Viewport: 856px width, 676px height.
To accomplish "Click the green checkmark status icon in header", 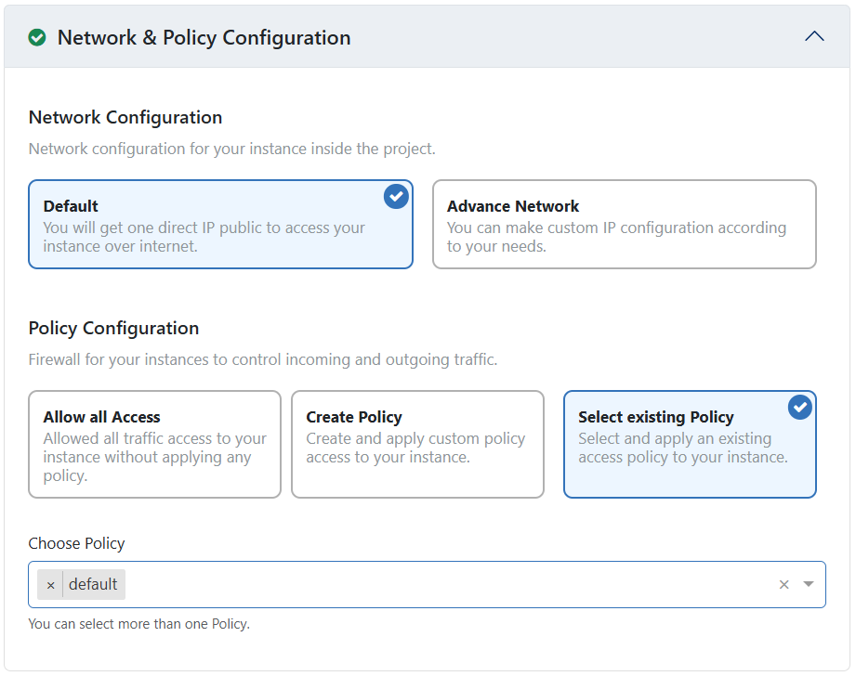I will coord(37,38).
